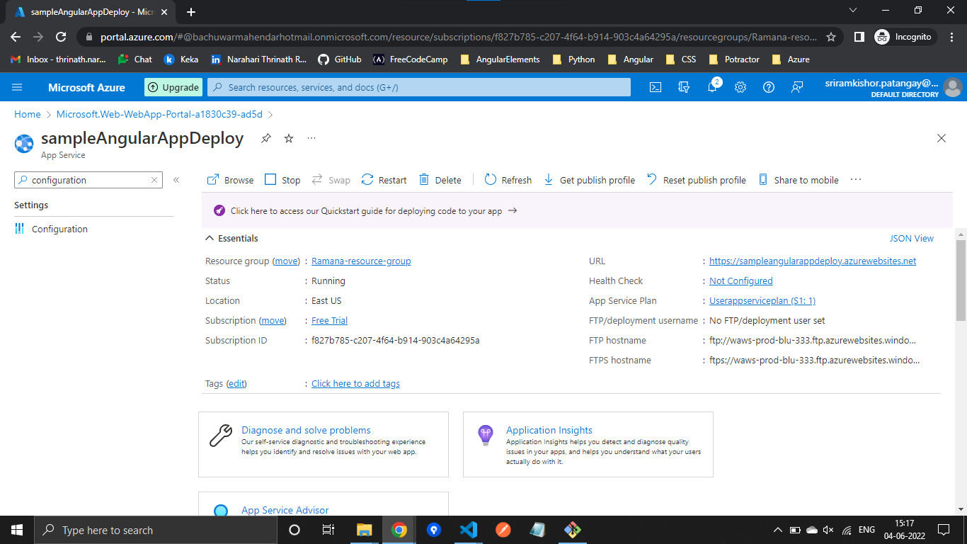Image resolution: width=967 pixels, height=544 pixels.
Task: Open GitHub bookmark
Action: click(339, 59)
